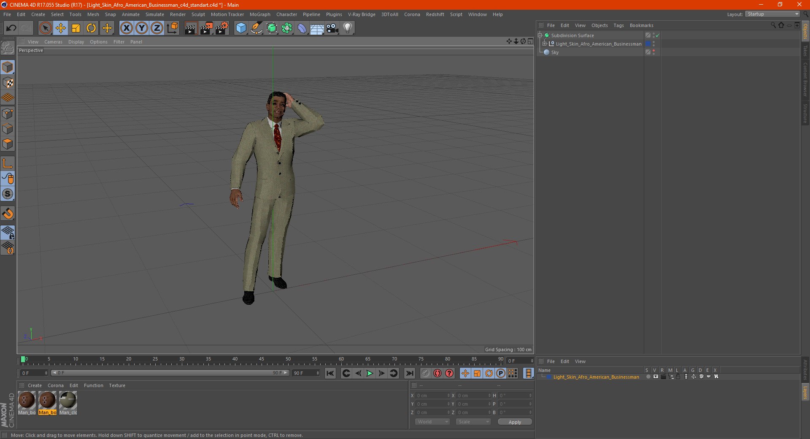
Task: Open the Mesh menu
Action: (x=93, y=14)
